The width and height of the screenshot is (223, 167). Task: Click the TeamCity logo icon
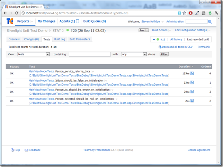(10, 21)
